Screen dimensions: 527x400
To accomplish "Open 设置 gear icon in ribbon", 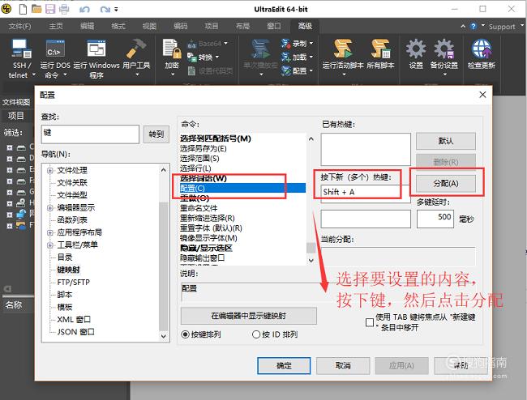I will tap(416, 49).
